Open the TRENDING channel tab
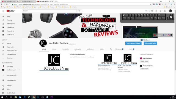The image size is (176, 99). (x=119, y=49)
